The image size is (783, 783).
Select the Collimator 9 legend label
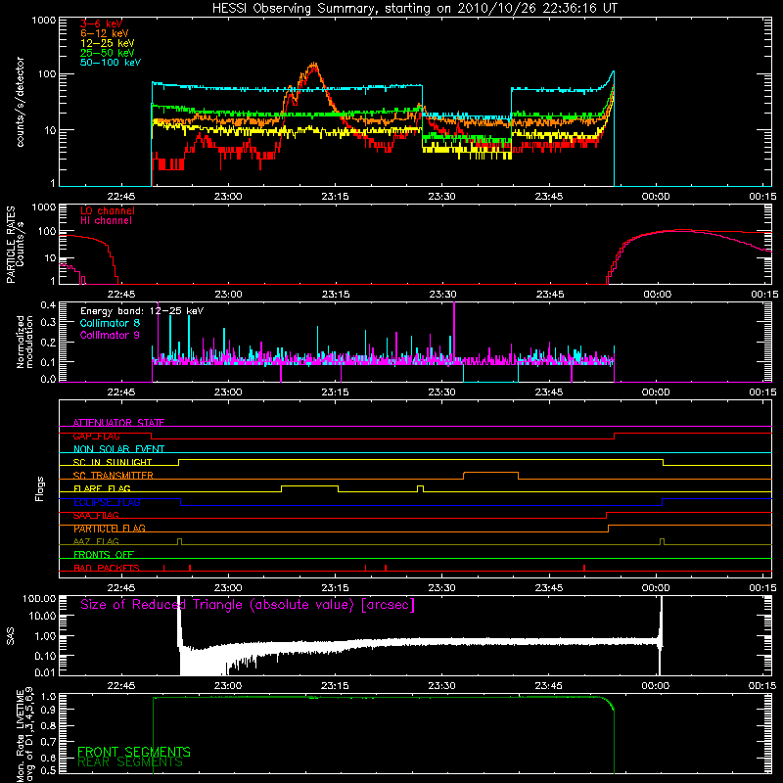[x=110, y=335]
